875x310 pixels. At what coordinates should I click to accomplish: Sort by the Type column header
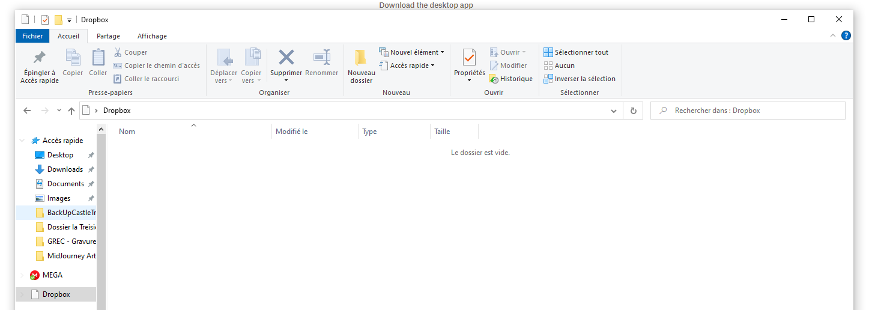tap(369, 132)
